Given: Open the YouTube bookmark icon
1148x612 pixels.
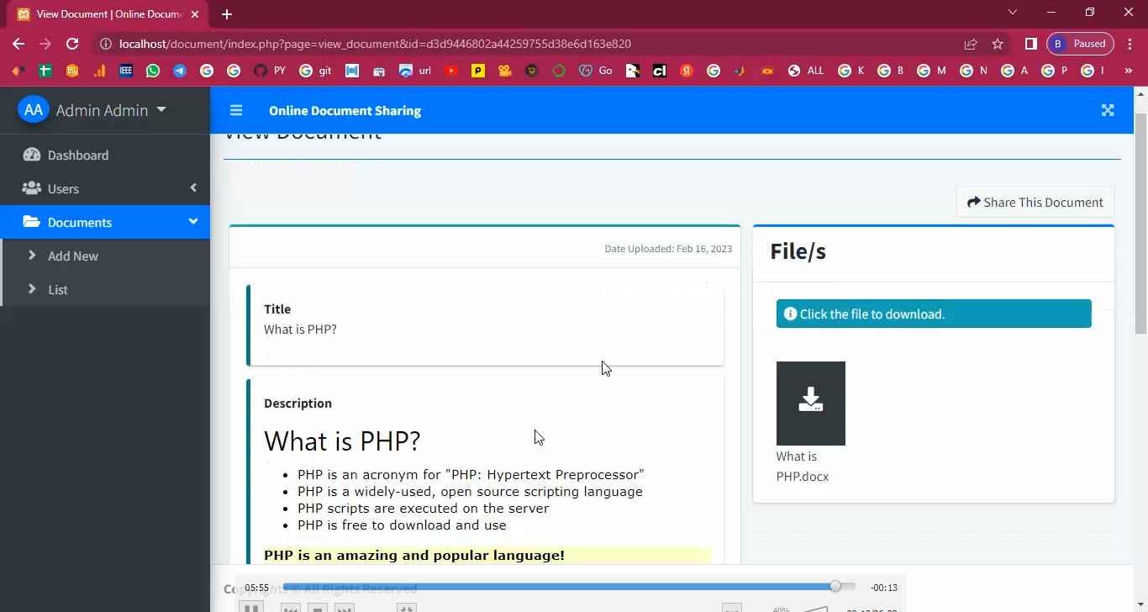Looking at the screenshot, I should click(x=451, y=71).
